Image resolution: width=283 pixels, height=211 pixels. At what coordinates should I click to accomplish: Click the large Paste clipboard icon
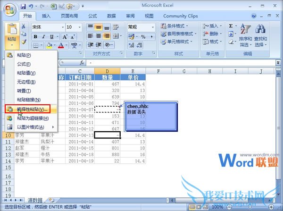(12, 29)
